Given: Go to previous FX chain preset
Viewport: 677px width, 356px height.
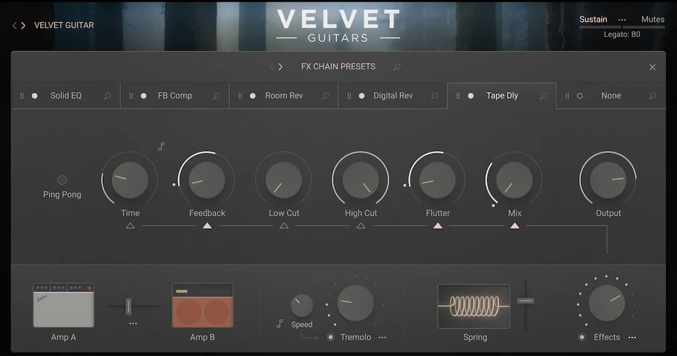Looking at the screenshot, I should click(x=271, y=67).
